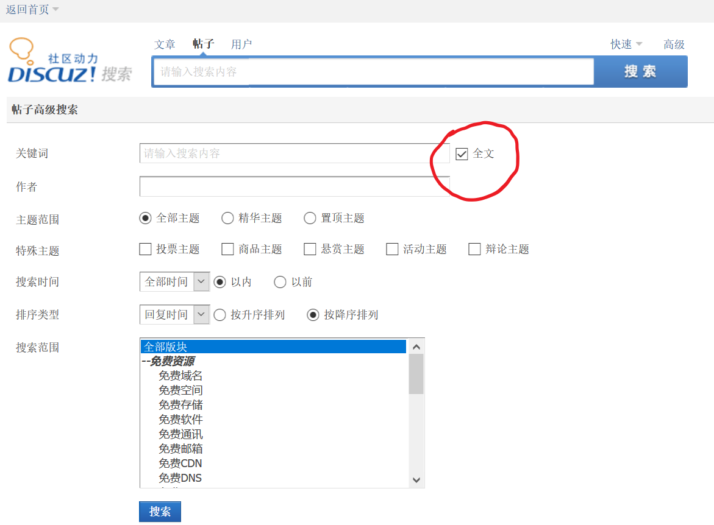Click the scroll up arrow in forum list
Screen dimensions: 714x525
416,347
